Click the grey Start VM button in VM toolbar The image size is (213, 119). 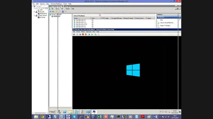point(77,34)
